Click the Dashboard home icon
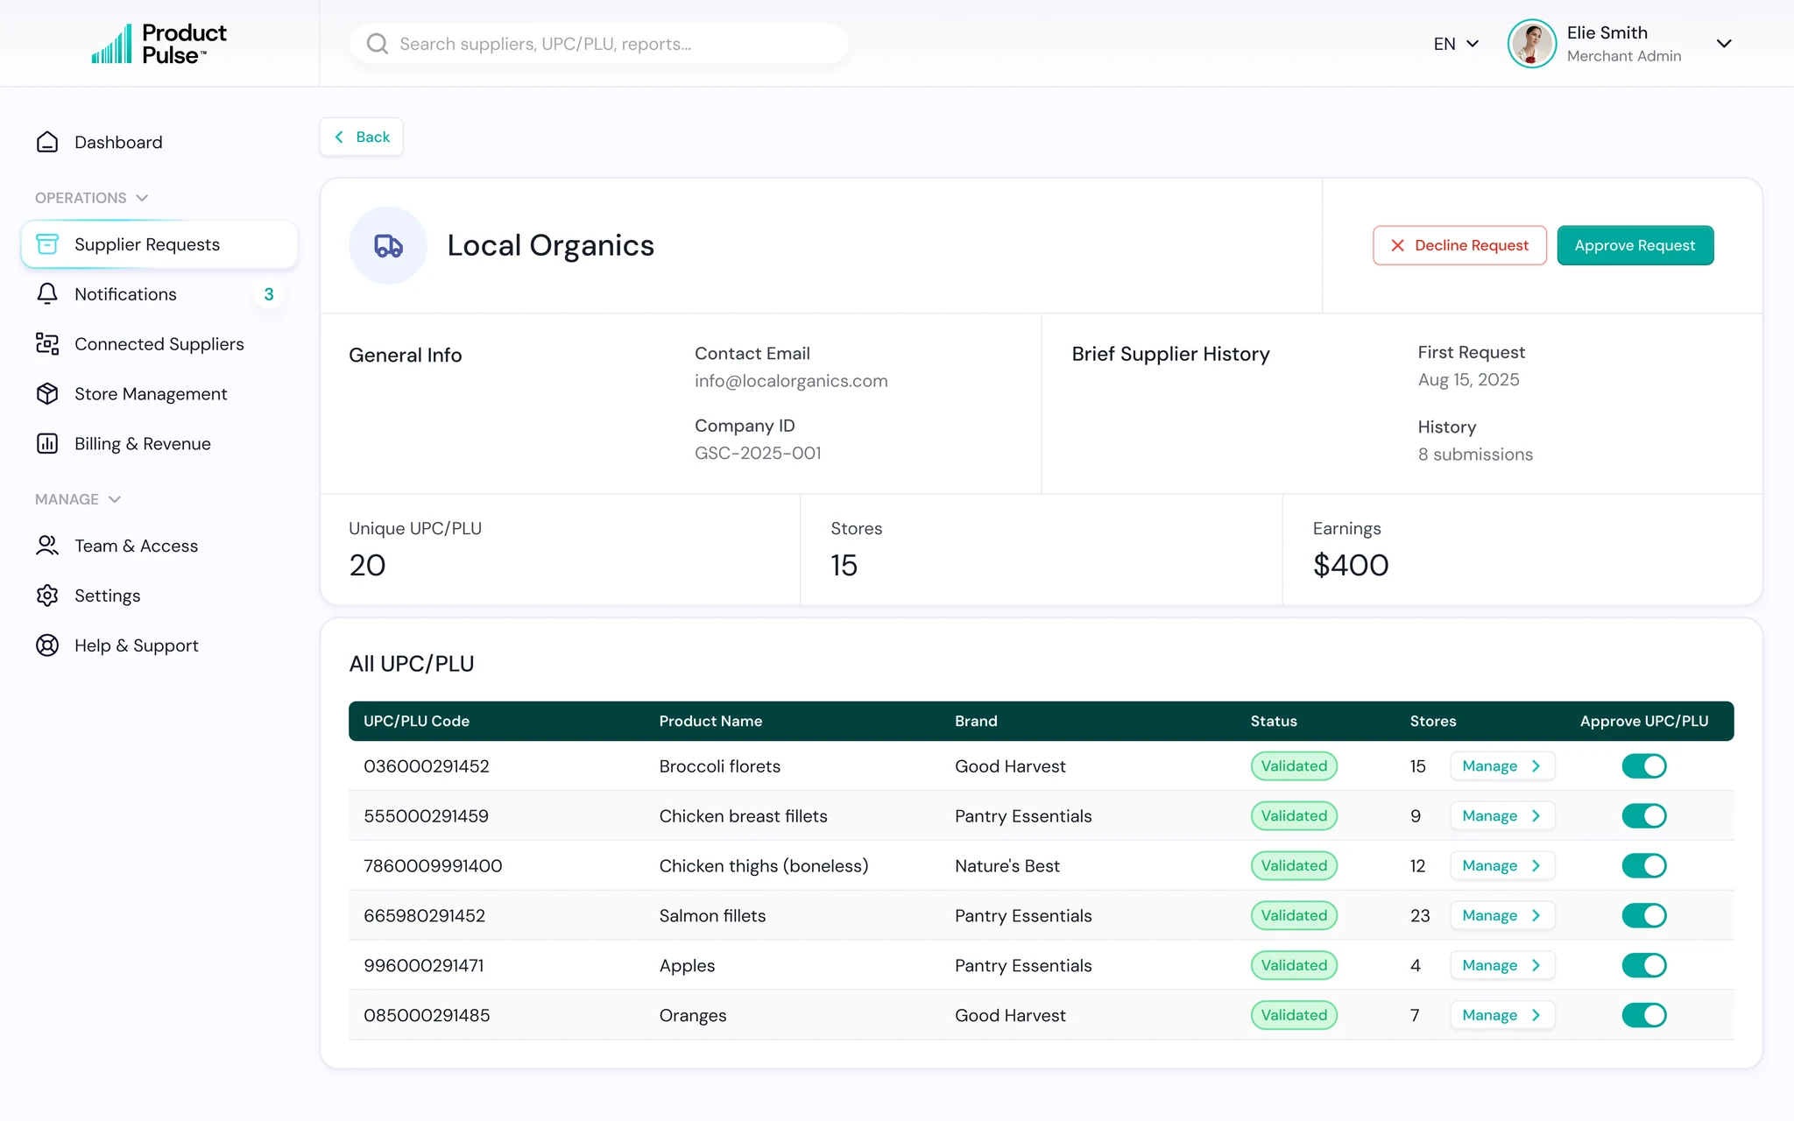The image size is (1794, 1121). [47, 142]
